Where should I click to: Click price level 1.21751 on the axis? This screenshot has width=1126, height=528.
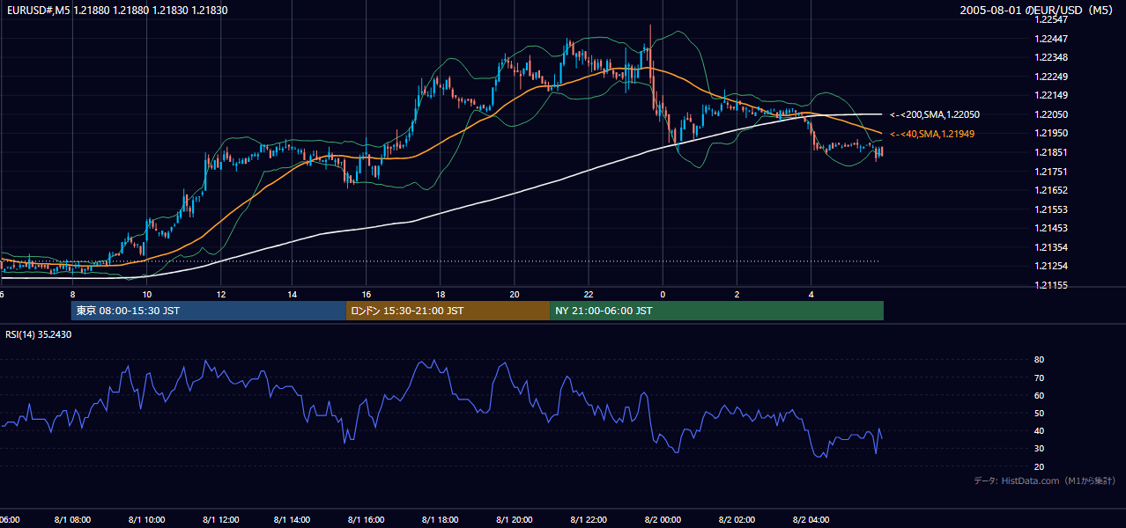(x=1052, y=172)
